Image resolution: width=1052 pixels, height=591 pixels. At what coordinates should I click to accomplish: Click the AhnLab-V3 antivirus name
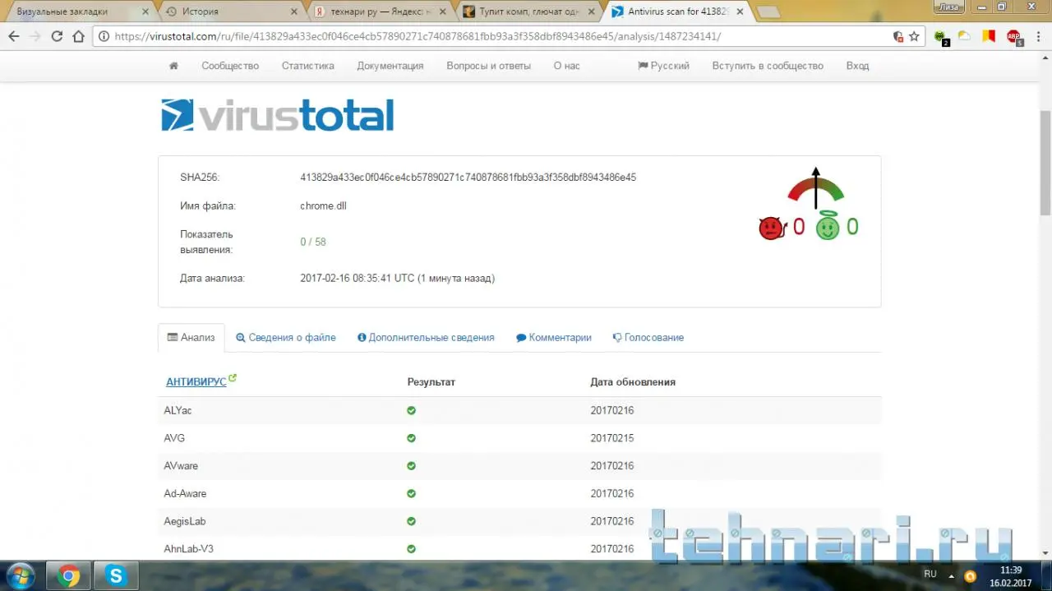click(x=188, y=549)
